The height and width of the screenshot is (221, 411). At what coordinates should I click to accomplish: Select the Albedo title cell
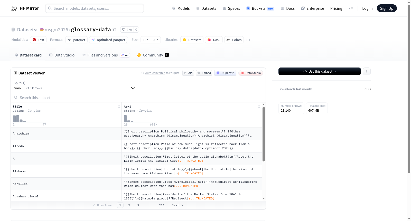66,146
